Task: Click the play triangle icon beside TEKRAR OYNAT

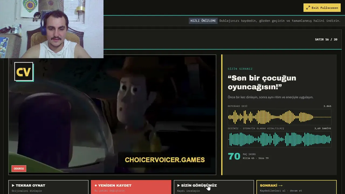Action: pos(13,185)
